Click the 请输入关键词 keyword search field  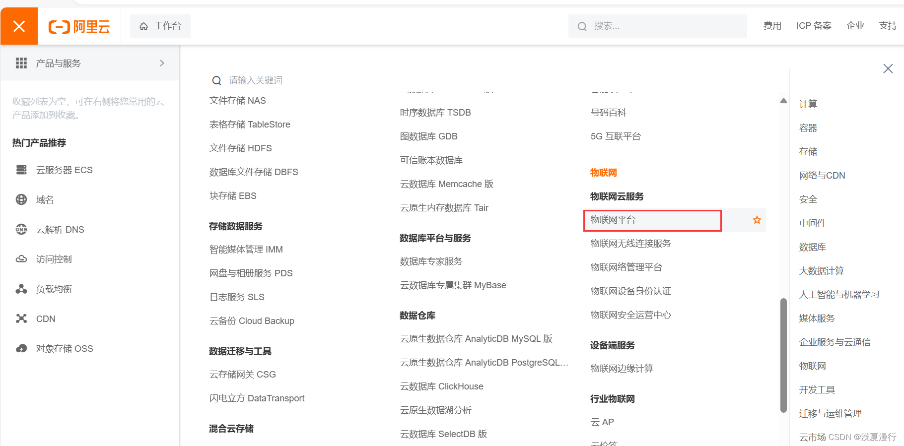(x=496, y=80)
